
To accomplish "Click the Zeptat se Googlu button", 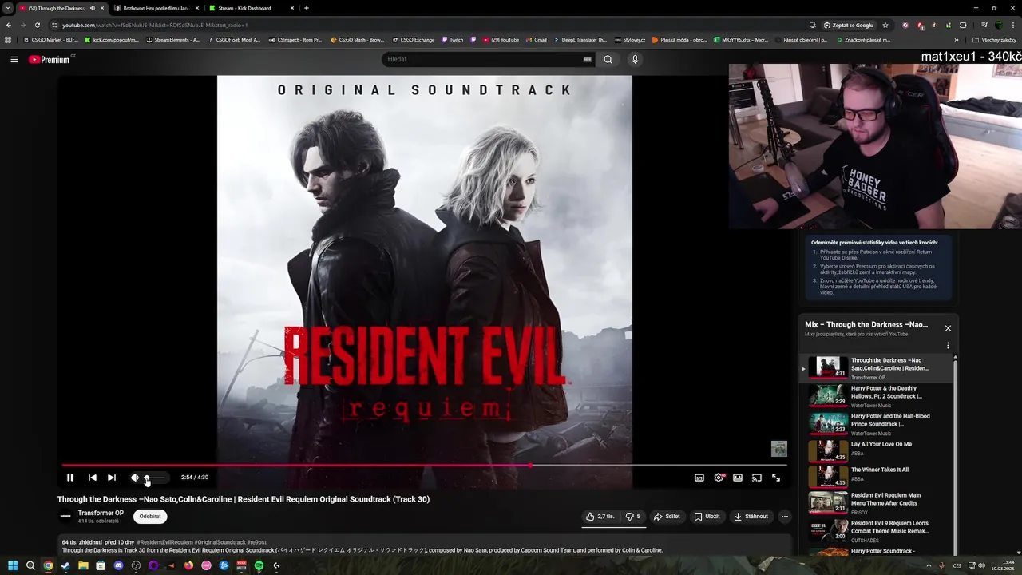I will click(x=849, y=25).
